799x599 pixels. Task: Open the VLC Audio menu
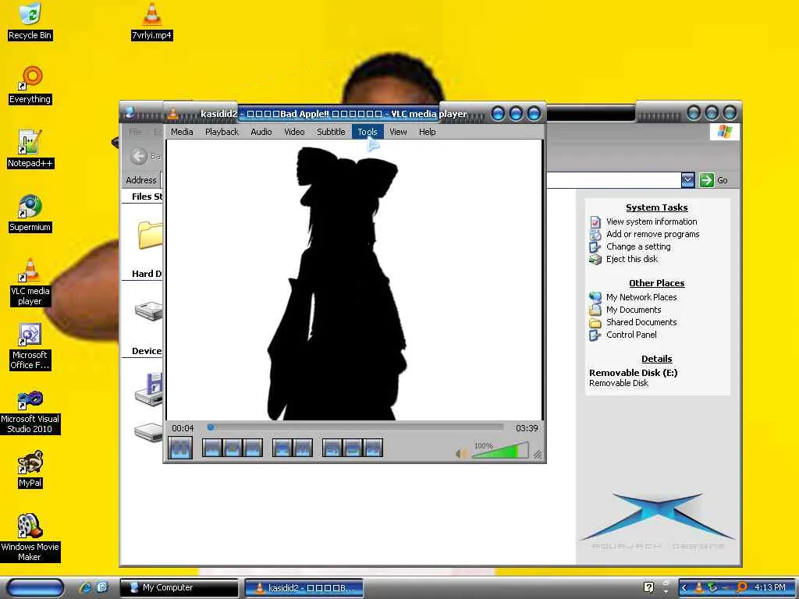tap(261, 132)
